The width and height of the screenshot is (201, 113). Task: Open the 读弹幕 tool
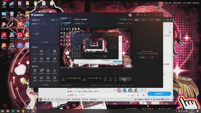point(48,71)
